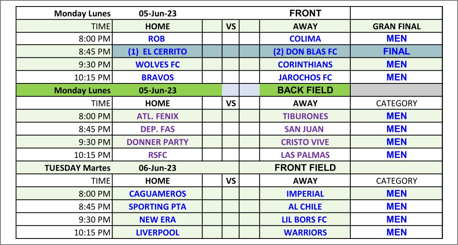Click the CORINTHIANS away cell

(x=305, y=64)
